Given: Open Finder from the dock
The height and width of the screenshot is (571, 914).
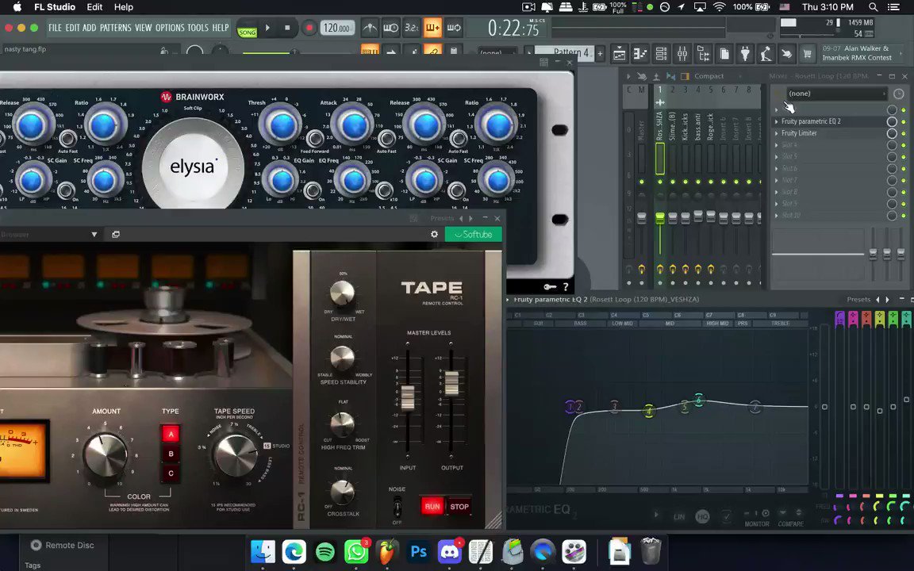Looking at the screenshot, I should click(263, 551).
